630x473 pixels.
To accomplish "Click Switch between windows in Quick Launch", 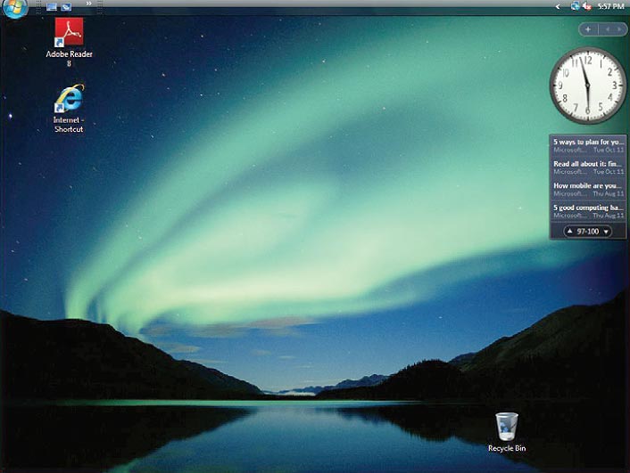I will click(x=66, y=7).
